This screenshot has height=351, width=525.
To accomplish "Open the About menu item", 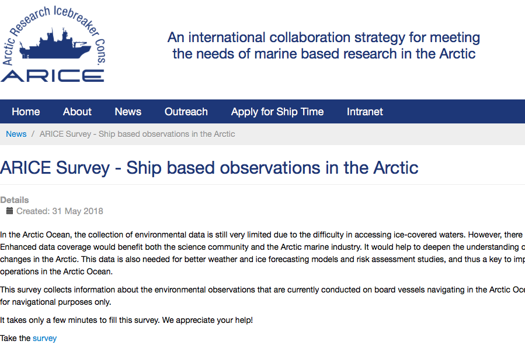I will [77, 111].
